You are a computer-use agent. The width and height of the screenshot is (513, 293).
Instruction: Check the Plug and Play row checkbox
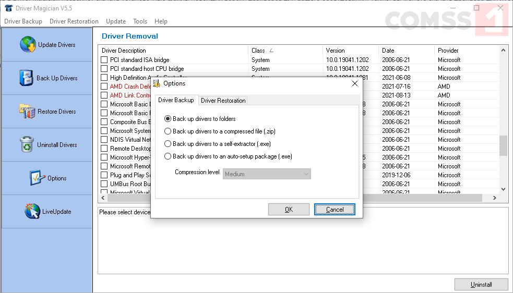click(104, 175)
